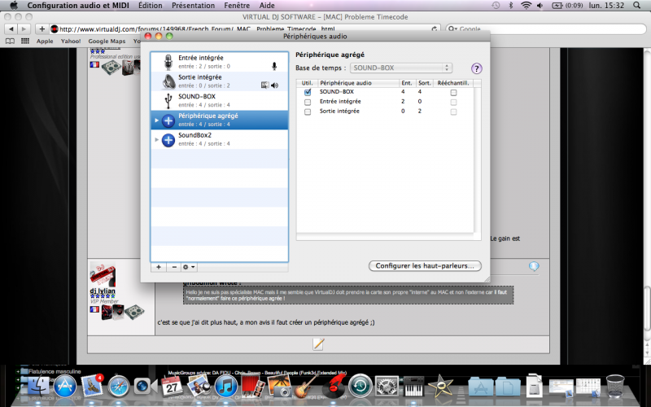
Task: Open Yahoo! bookmark in Safari bar
Action: coord(71,42)
